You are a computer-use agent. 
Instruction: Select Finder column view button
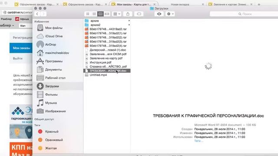100,14
